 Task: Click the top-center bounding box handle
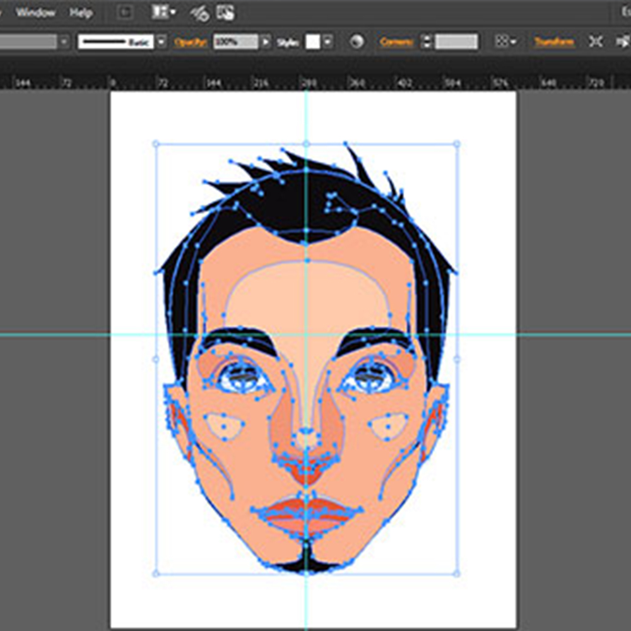306,144
